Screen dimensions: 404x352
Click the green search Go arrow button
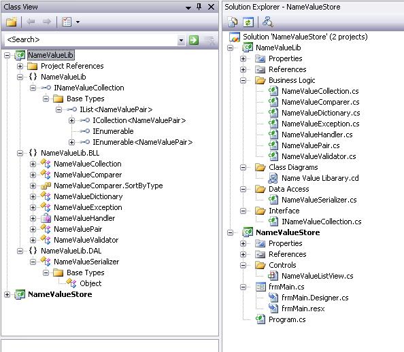(194, 40)
